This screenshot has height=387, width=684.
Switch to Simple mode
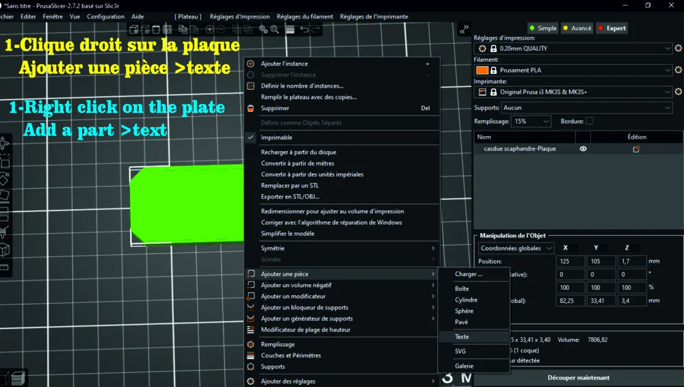(542, 28)
